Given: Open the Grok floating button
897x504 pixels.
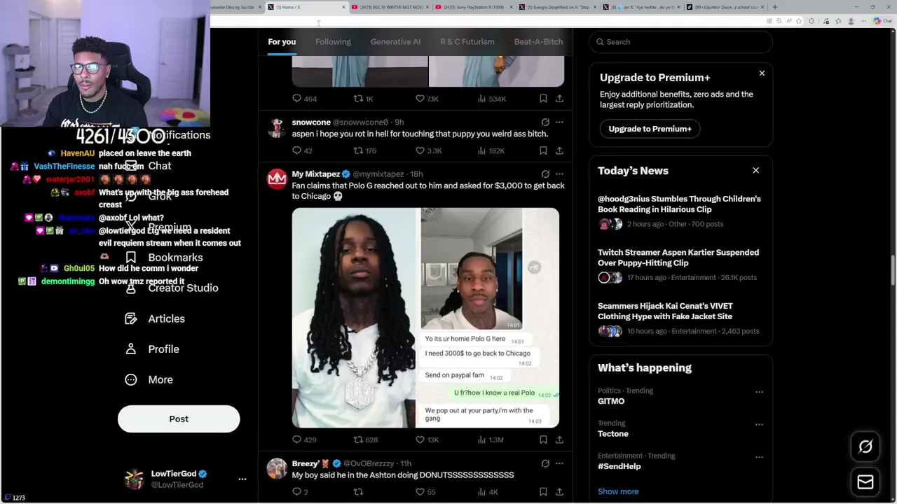Looking at the screenshot, I should pyautogui.click(x=865, y=447).
